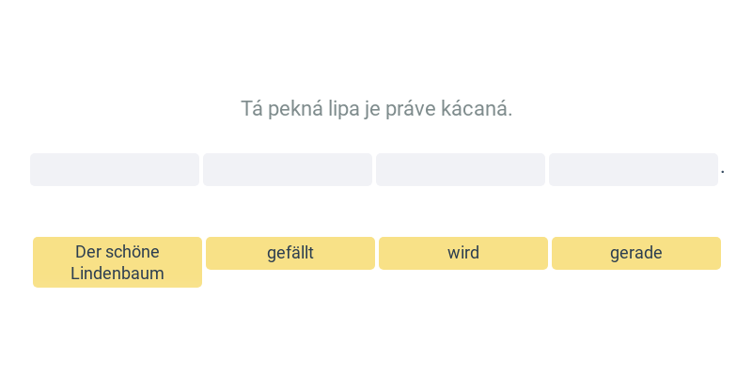Add the adverb 'gerade' to the answer
This screenshot has width=752, height=376.
coord(636,253)
